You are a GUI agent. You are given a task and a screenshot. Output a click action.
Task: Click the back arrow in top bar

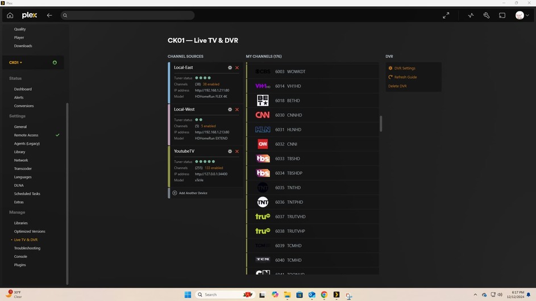[x=49, y=15]
